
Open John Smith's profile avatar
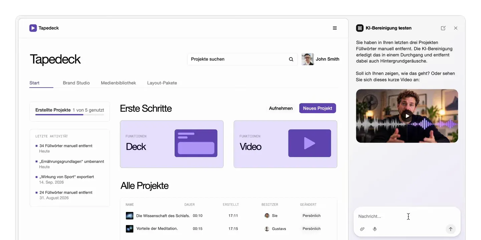coord(307,59)
